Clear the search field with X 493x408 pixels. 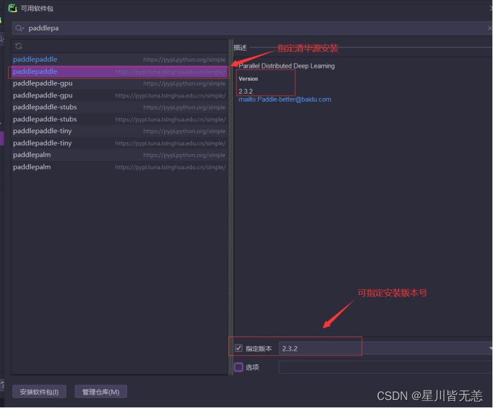490,28
